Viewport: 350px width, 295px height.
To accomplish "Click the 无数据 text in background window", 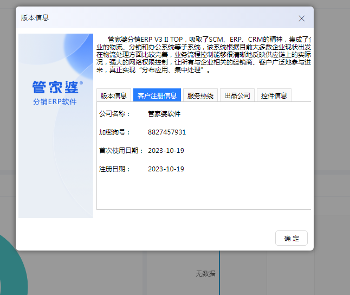I will point(205,273).
